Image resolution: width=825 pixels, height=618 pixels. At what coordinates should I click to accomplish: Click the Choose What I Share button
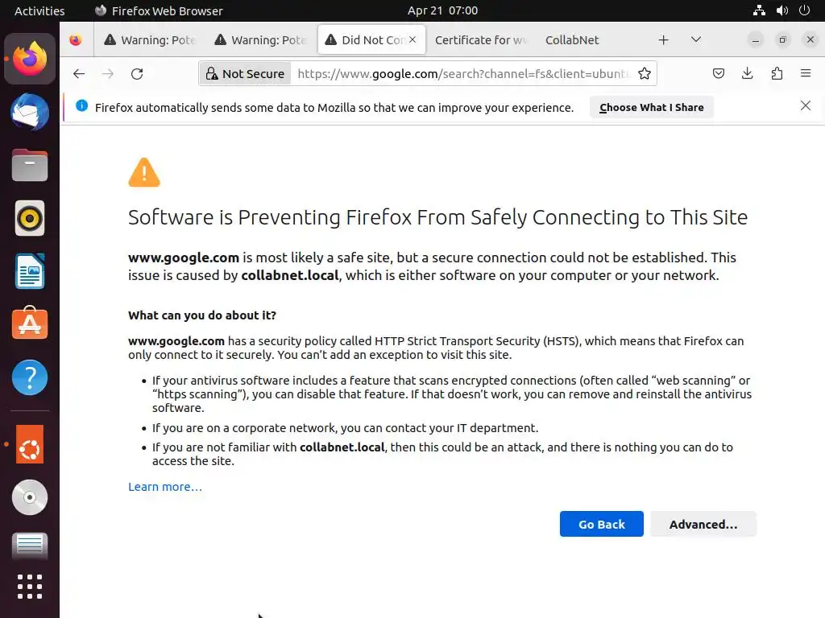tap(651, 107)
